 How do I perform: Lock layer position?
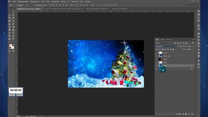(x=168, y=49)
